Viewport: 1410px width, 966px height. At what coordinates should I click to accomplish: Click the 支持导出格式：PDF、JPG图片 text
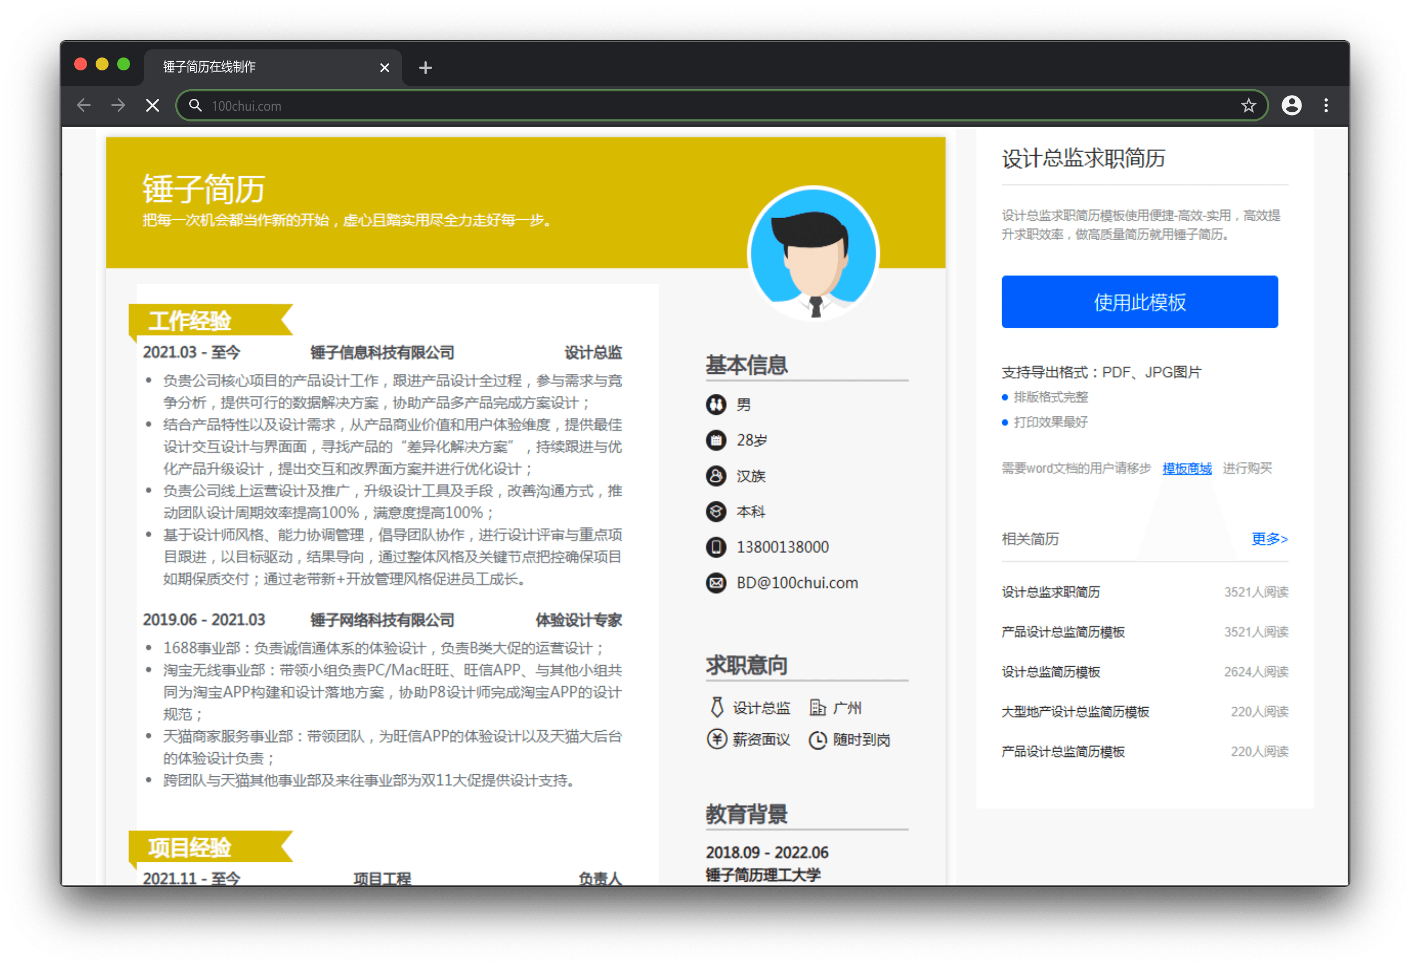1101,372
